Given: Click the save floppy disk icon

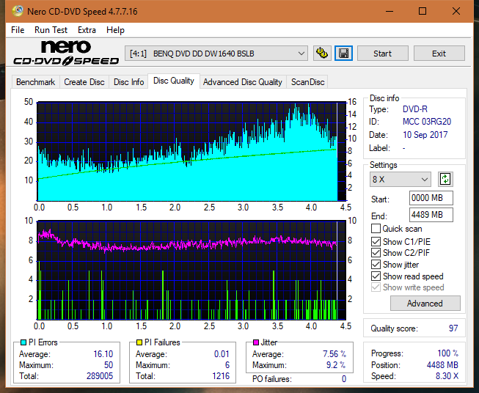Looking at the screenshot, I should 344,54.
